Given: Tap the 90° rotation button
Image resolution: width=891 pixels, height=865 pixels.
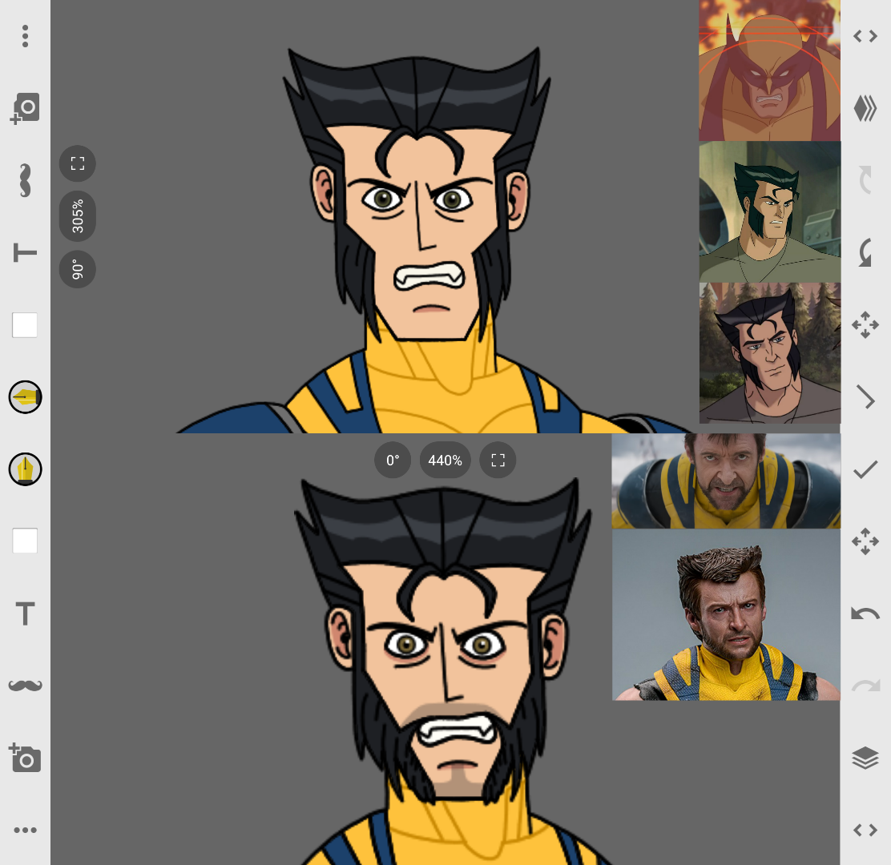Looking at the screenshot, I should click(77, 269).
